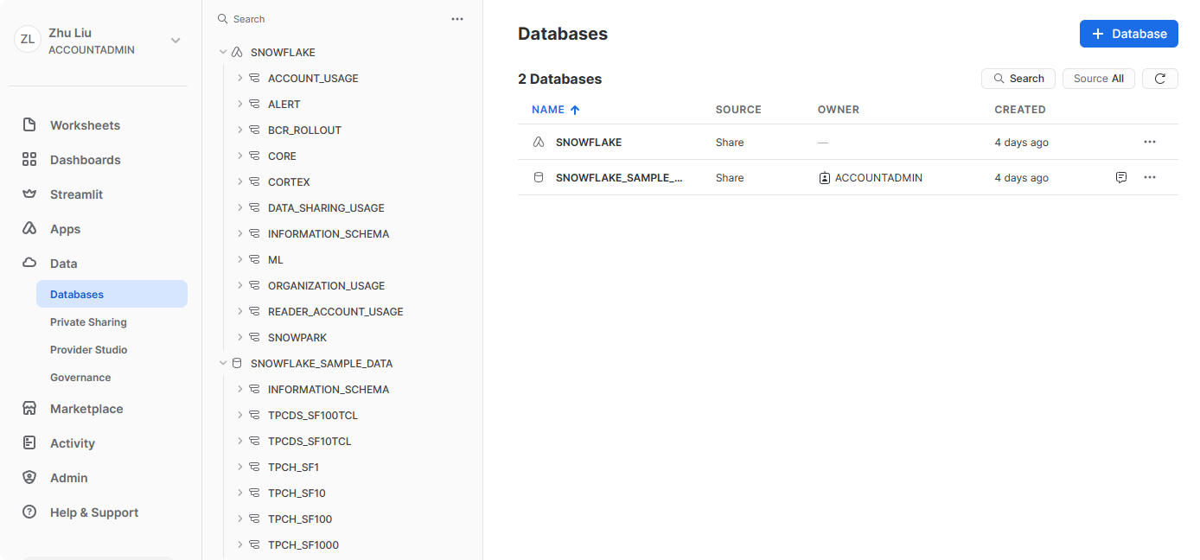Click the Streamlit crown icon
This screenshot has width=1200, height=560.
coord(29,194)
